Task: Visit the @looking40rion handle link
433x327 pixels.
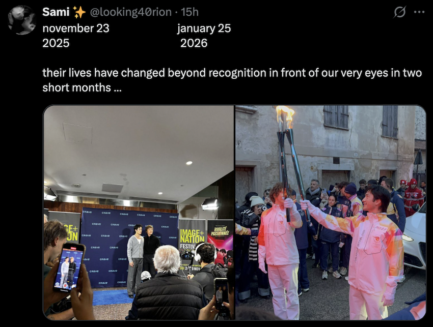Action: tap(131, 12)
